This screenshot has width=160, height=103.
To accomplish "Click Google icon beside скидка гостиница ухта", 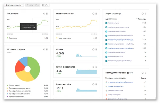I will click(x=106, y=86).
